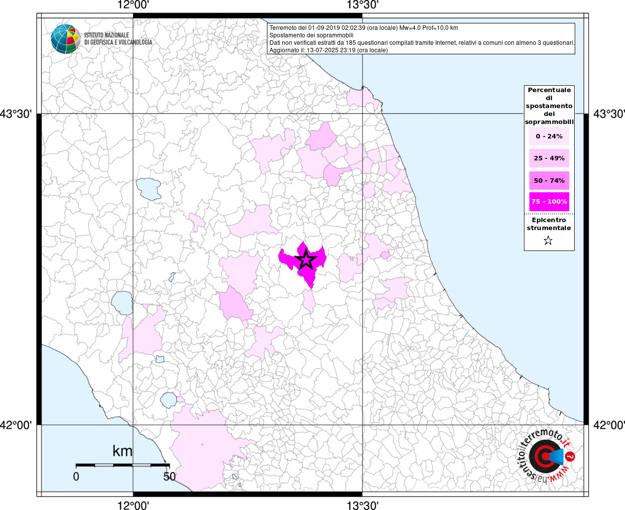Image resolution: width=625 pixels, height=510 pixels.
Task: Click the top 12°00' longitude label
Action: (133, 5)
